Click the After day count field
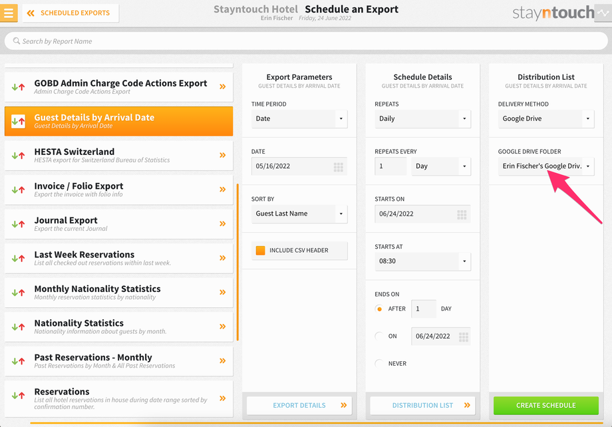This screenshot has width=612, height=427. [x=424, y=309]
